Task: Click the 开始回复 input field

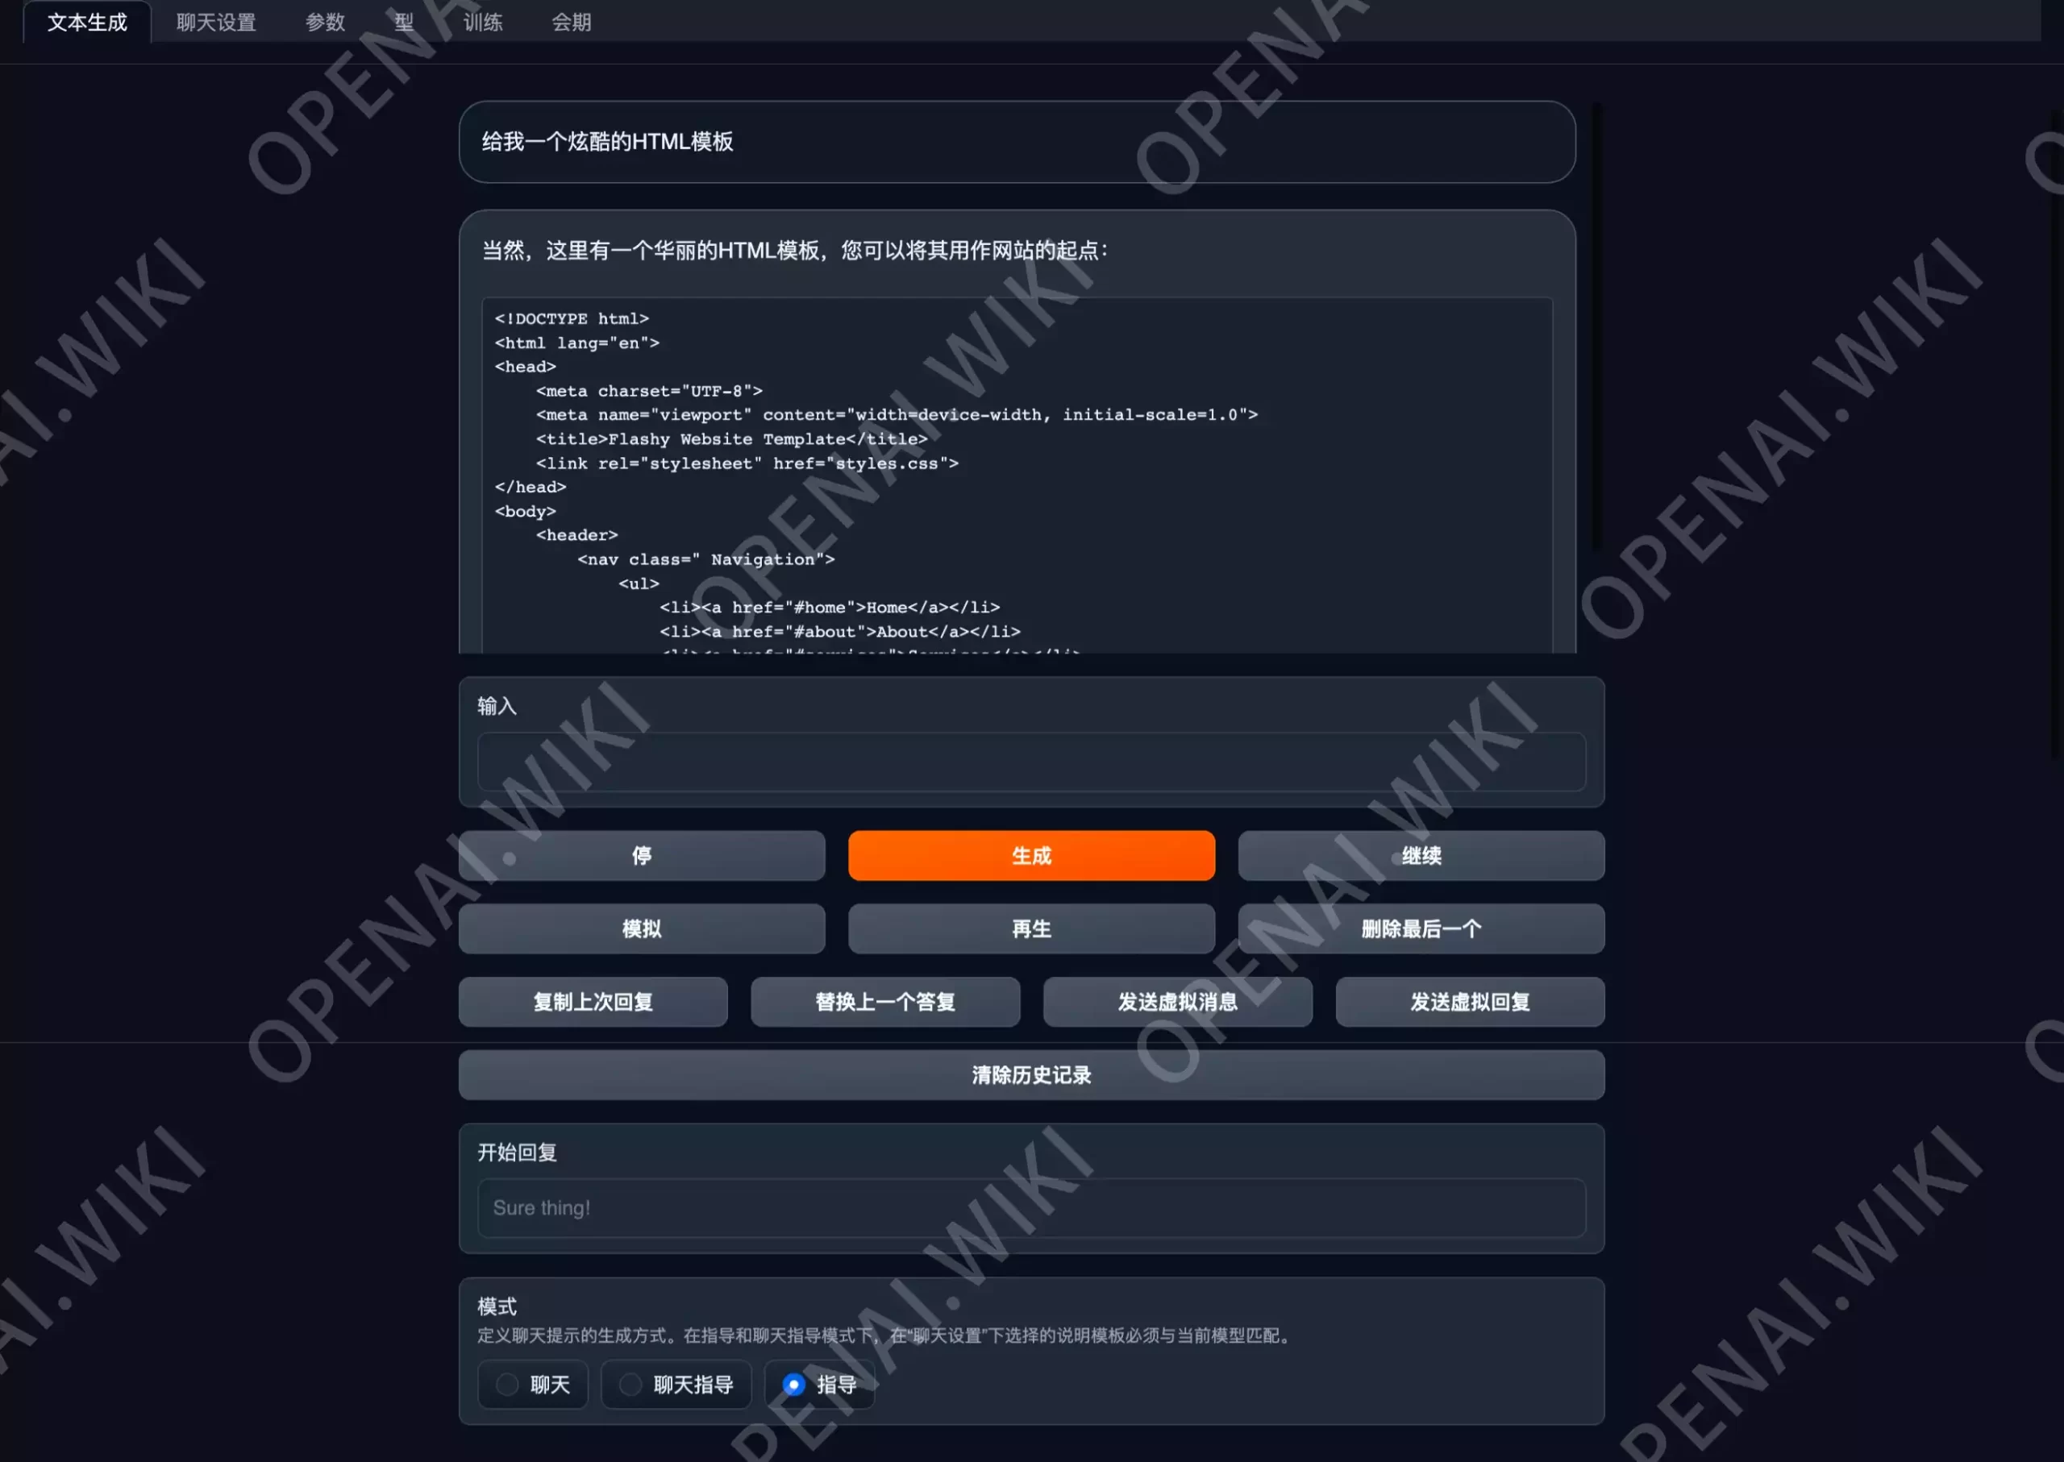Action: click(x=1032, y=1207)
